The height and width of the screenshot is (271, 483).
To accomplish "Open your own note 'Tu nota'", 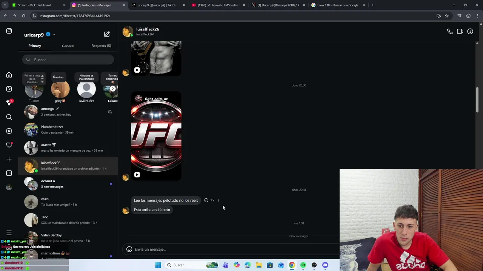I will [x=34, y=90].
